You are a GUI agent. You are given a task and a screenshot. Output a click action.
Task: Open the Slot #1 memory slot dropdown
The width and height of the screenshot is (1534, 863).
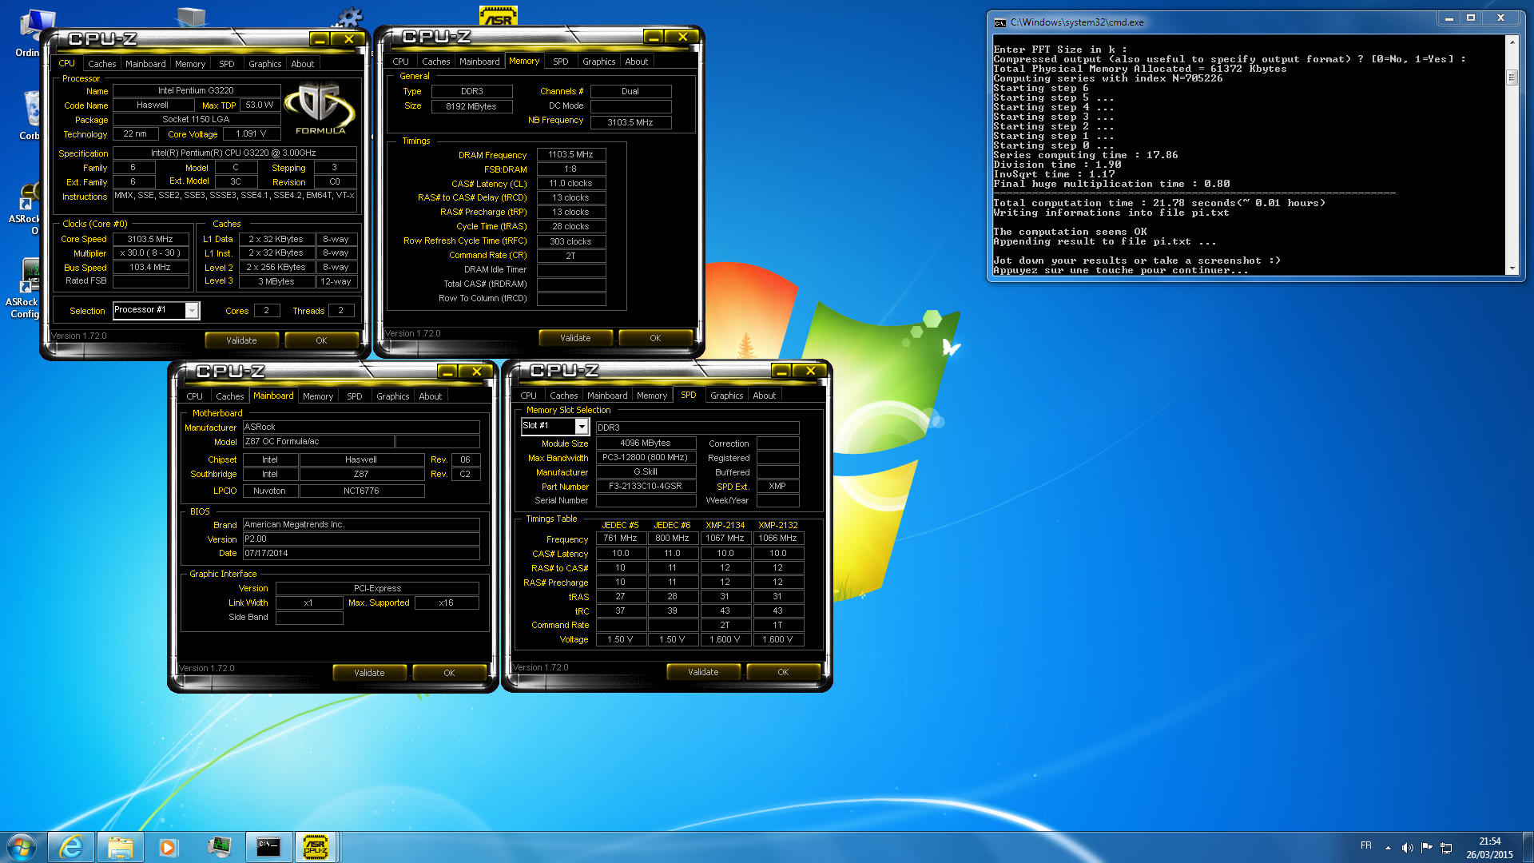[x=582, y=427]
